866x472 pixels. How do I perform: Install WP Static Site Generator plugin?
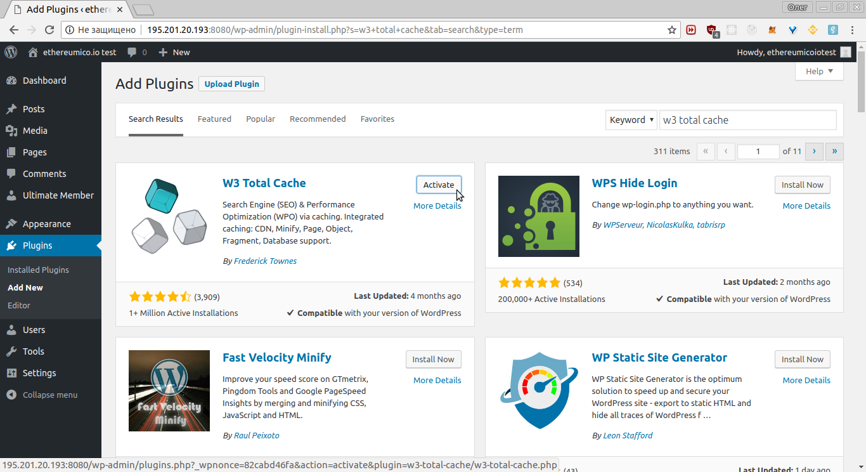click(803, 359)
